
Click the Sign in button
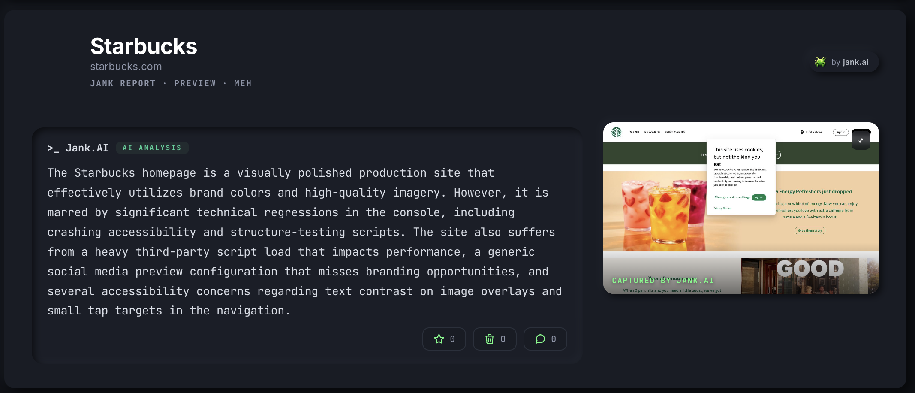pos(840,132)
